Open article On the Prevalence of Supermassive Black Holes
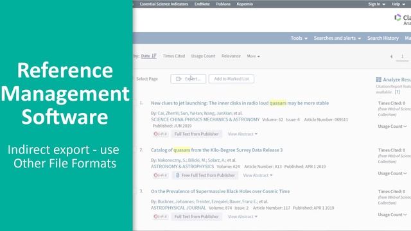The width and height of the screenshot is (411, 231). pos(220,191)
